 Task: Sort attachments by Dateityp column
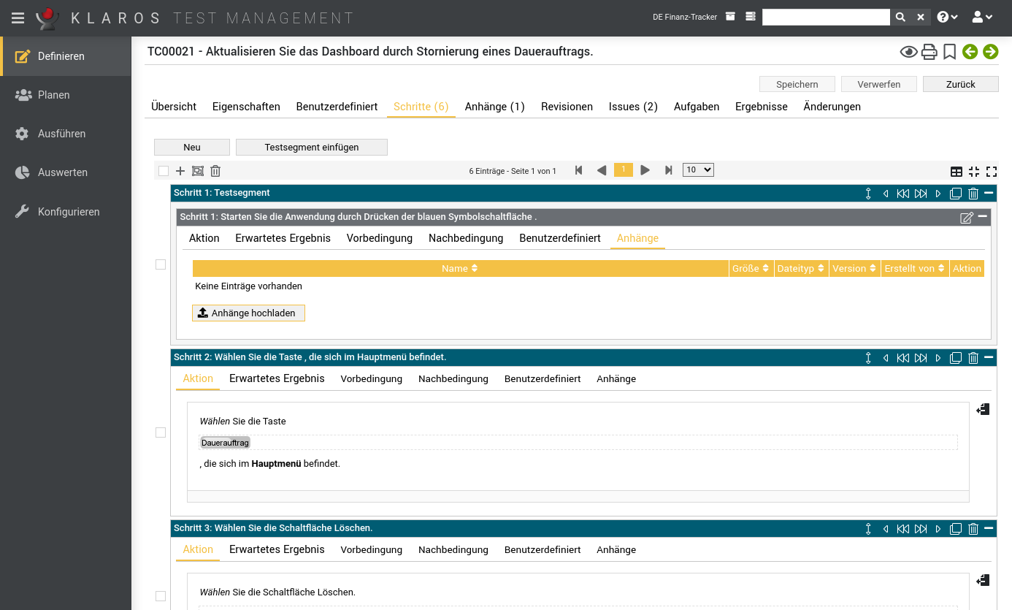[801, 269]
